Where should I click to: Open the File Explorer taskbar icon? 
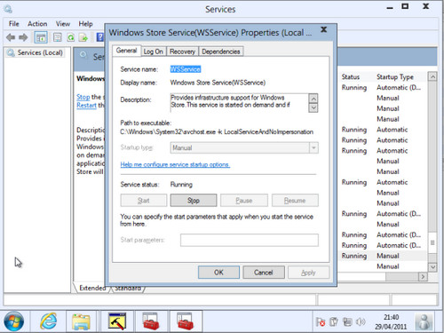click(81, 321)
